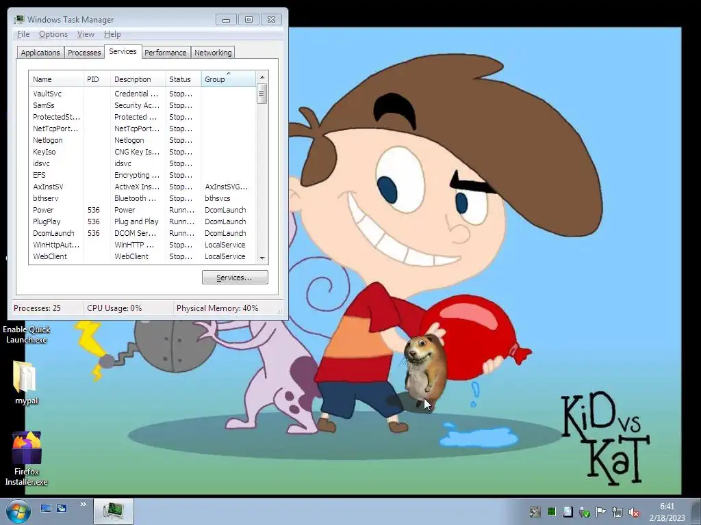This screenshot has height=525, width=701.
Task: Sort services by the Name column
Action: pos(56,79)
